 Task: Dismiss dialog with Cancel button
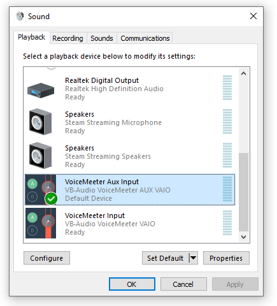click(183, 284)
